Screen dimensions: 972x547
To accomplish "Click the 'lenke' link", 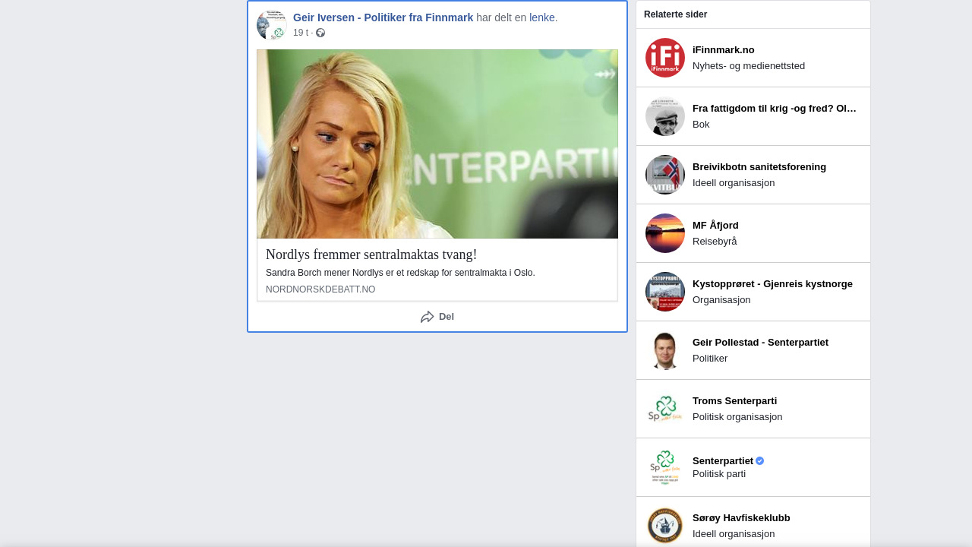I will coord(542,17).
